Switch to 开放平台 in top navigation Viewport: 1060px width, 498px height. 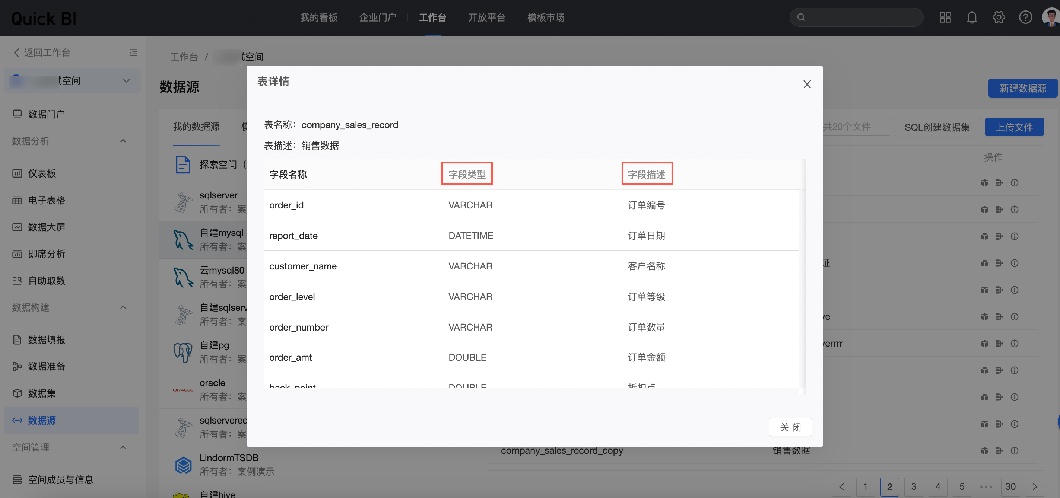(x=486, y=18)
